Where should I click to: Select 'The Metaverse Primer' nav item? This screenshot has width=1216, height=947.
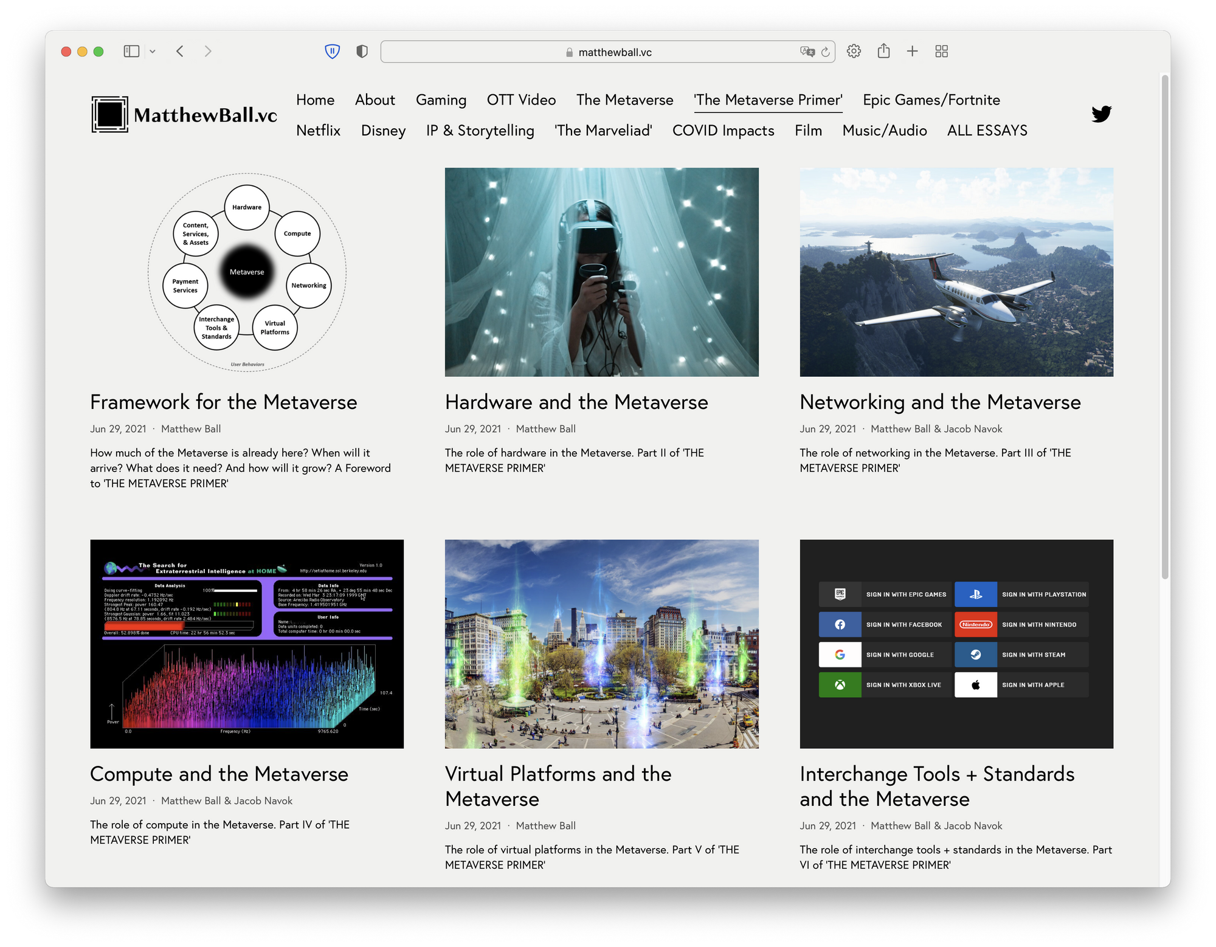pyautogui.click(x=768, y=100)
